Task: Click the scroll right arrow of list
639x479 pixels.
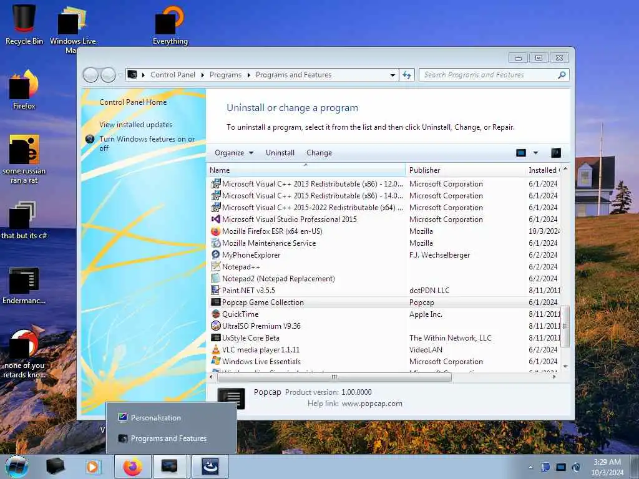Action: [x=554, y=377]
